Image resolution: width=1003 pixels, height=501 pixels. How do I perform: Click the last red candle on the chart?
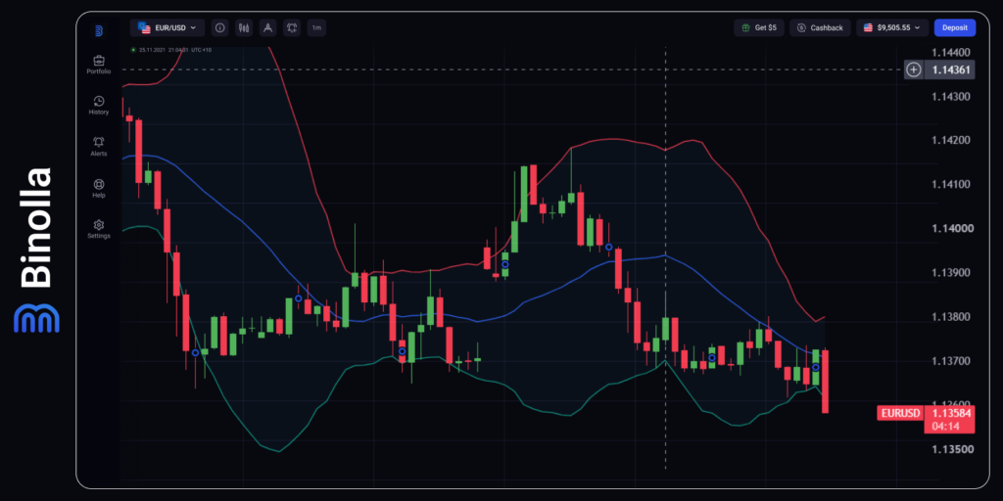pyautogui.click(x=825, y=381)
